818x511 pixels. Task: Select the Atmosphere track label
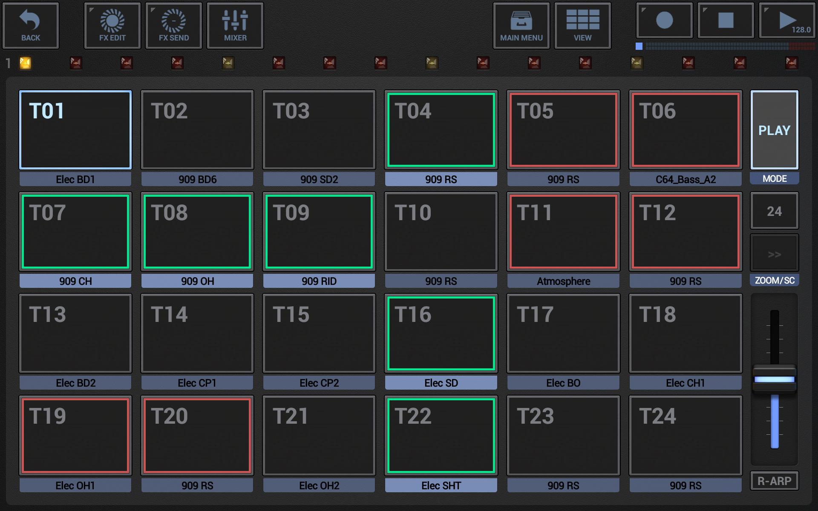pos(563,281)
